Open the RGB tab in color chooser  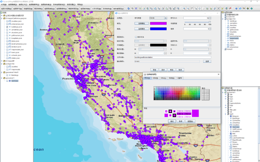tap(171, 78)
